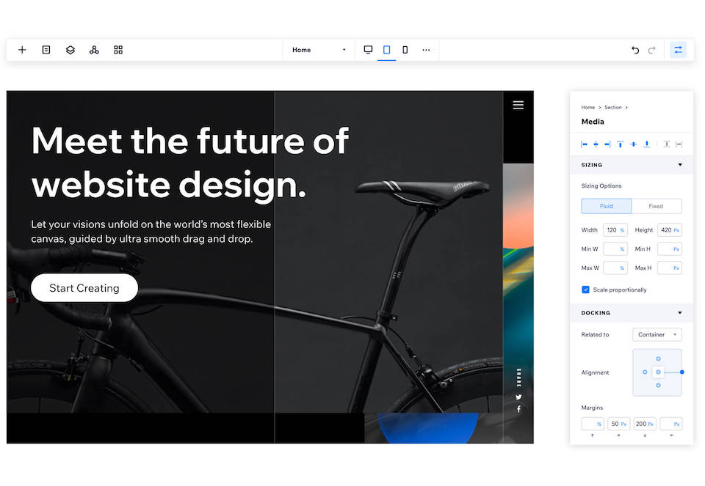Select the blue semicircle shape
This screenshot has width=705, height=486.
[x=428, y=428]
